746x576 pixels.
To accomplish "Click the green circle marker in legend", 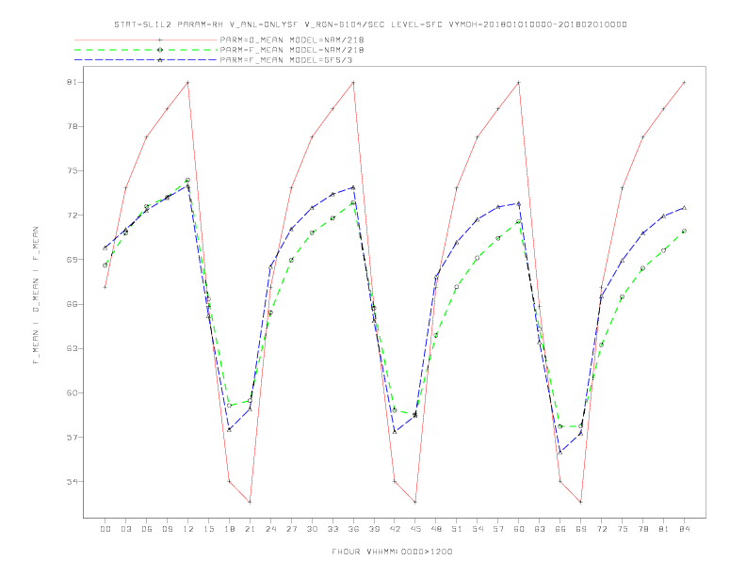I will [160, 50].
